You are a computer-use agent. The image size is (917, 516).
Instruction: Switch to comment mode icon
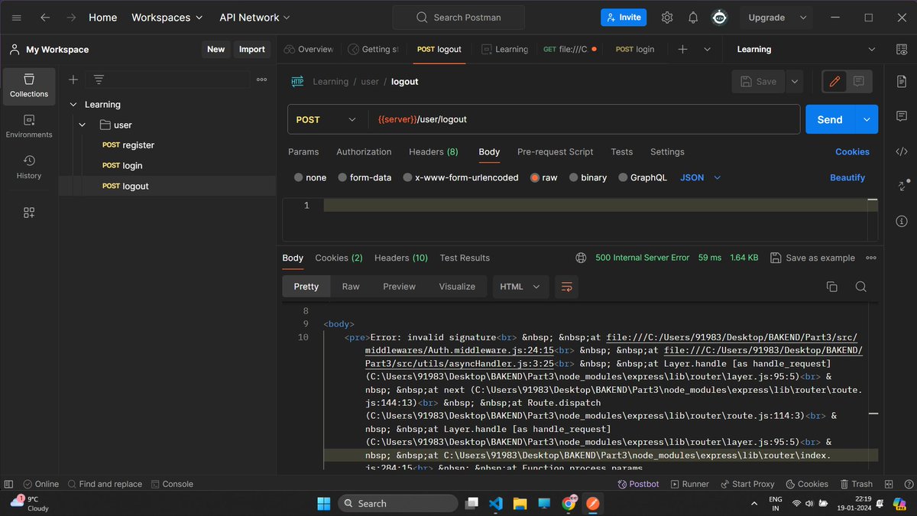pos(858,81)
